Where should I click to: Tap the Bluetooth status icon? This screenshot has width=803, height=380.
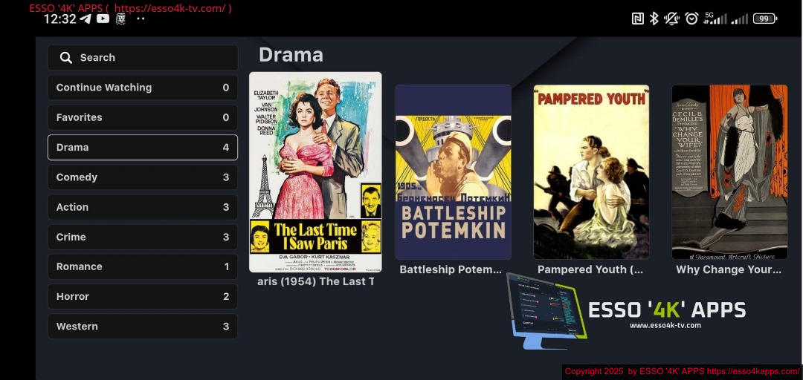[654, 19]
